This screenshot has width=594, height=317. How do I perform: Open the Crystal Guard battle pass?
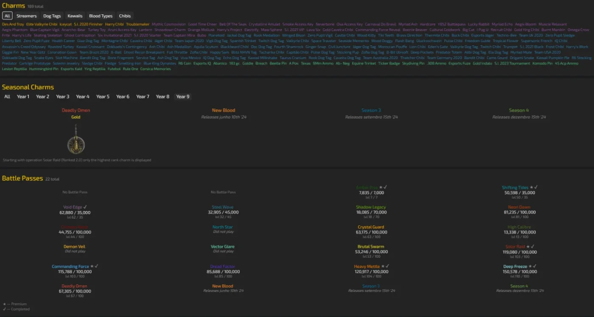(371, 227)
